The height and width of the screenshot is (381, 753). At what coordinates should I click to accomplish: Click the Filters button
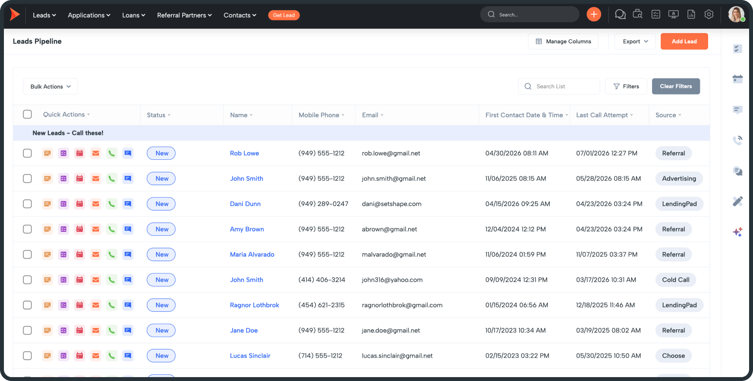[x=626, y=86]
